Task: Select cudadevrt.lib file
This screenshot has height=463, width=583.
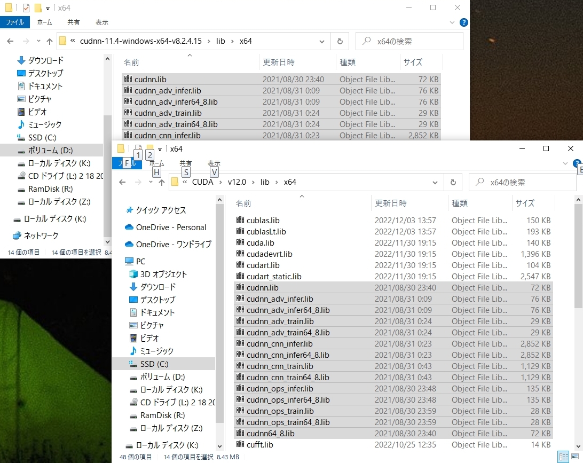Action: 393,254
